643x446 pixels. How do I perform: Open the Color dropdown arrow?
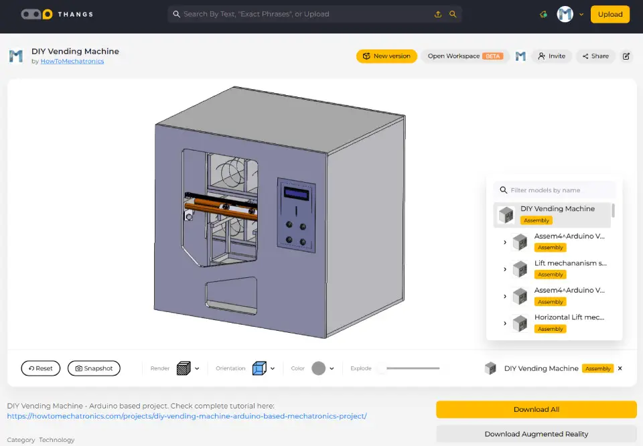coord(332,368)
